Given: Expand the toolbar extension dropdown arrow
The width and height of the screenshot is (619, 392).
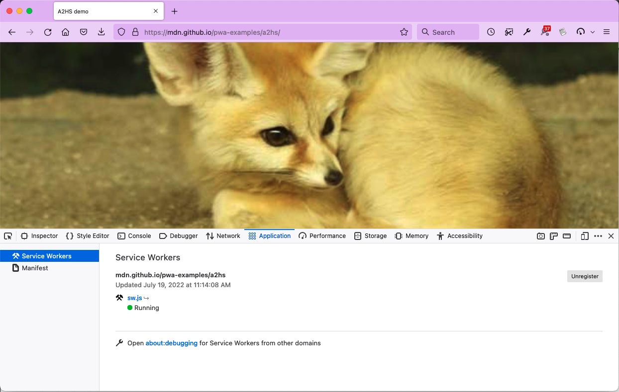Looking at the screenshot, I should [593, 32].
